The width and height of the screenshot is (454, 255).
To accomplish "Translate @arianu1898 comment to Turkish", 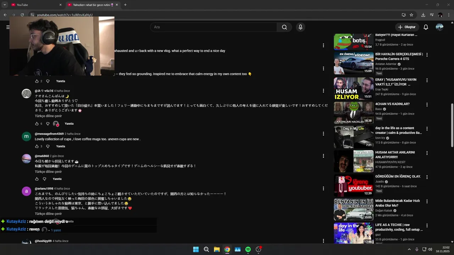I will [x=48, y=214].
